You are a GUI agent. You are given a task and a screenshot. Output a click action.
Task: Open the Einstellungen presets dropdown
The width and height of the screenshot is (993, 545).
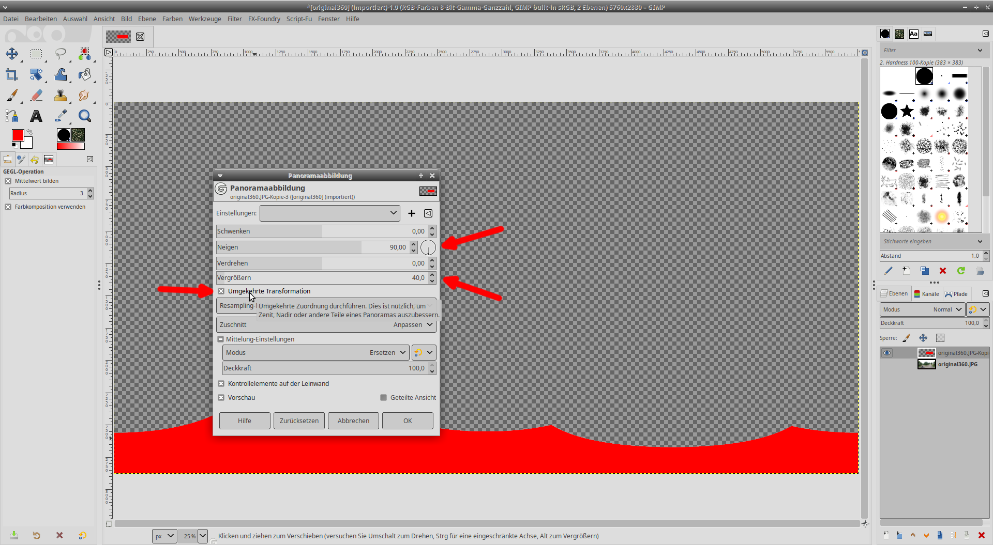(329, 213)
